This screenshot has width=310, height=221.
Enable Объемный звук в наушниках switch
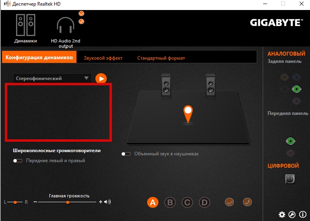click(x=126, y=154)
